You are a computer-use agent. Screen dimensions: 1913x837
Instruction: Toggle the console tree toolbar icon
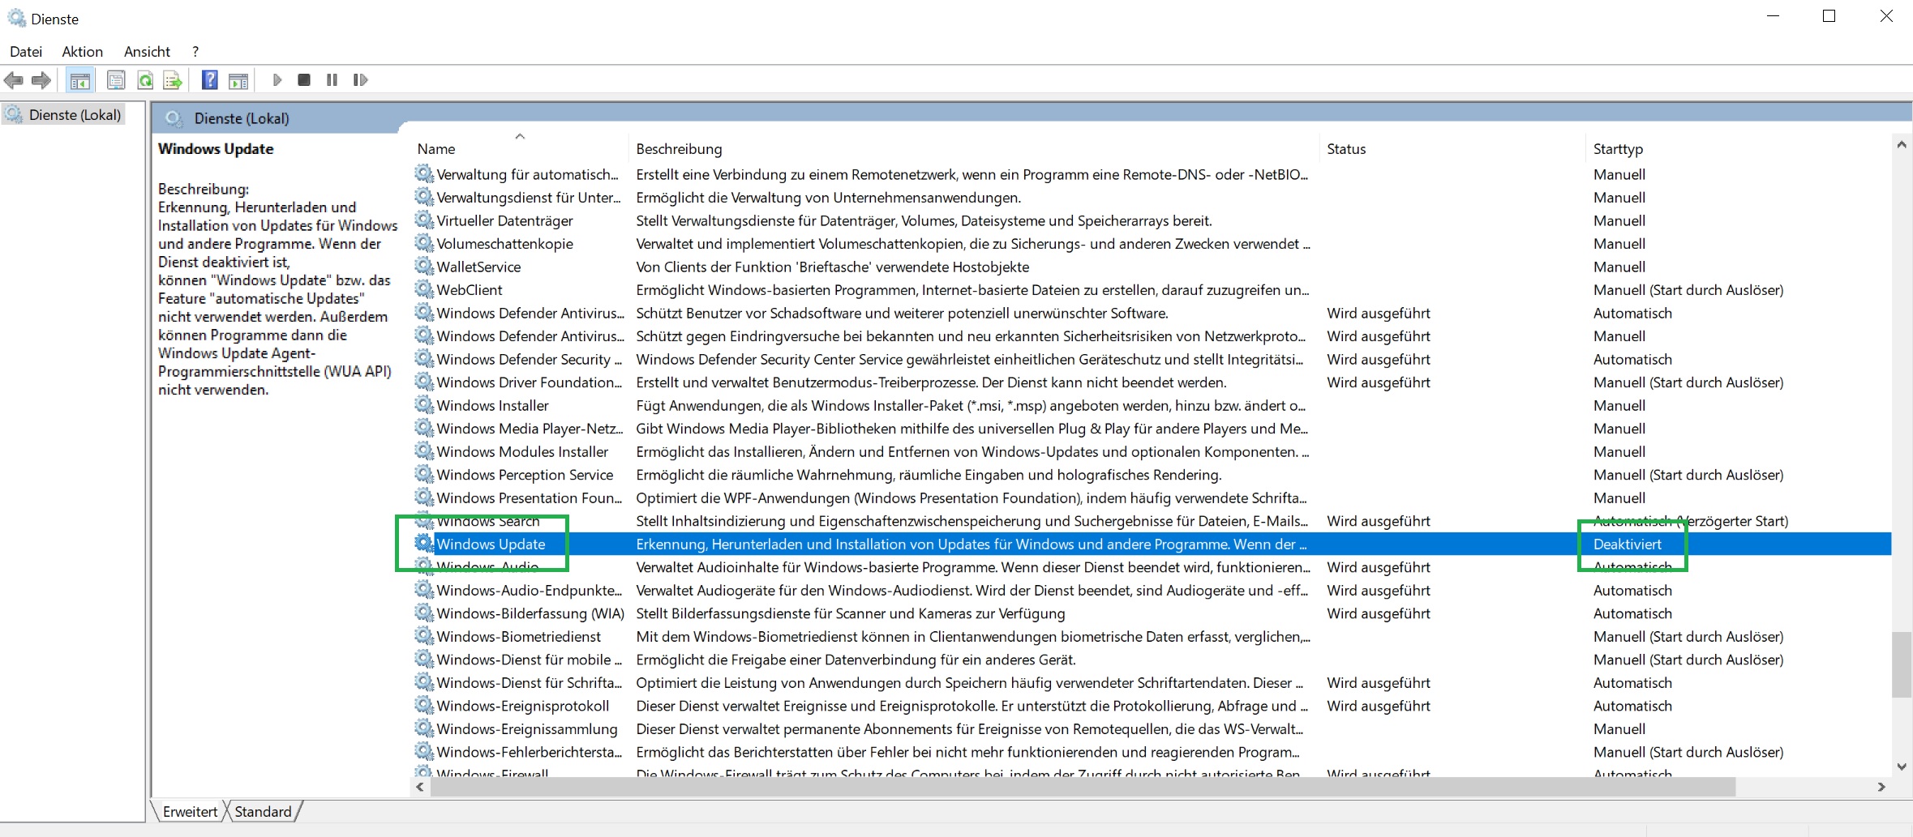(x=79, y=80)
